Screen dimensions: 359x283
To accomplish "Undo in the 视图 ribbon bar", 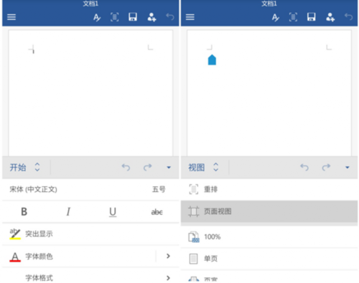I will (x=304, y=167).
